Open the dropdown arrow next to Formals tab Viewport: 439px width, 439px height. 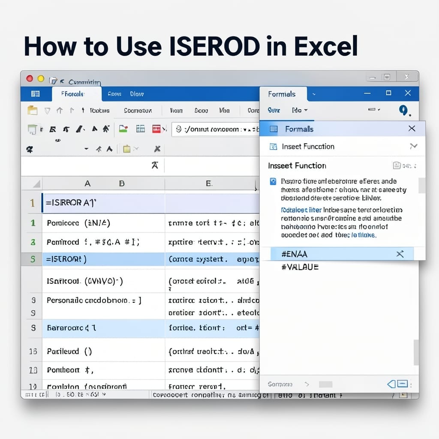314,94
